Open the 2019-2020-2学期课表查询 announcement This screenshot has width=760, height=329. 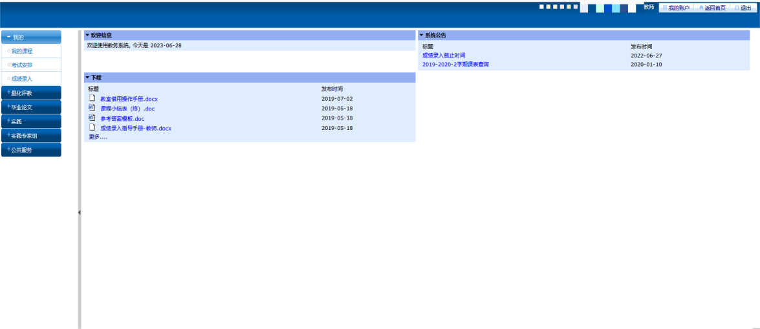455,65
